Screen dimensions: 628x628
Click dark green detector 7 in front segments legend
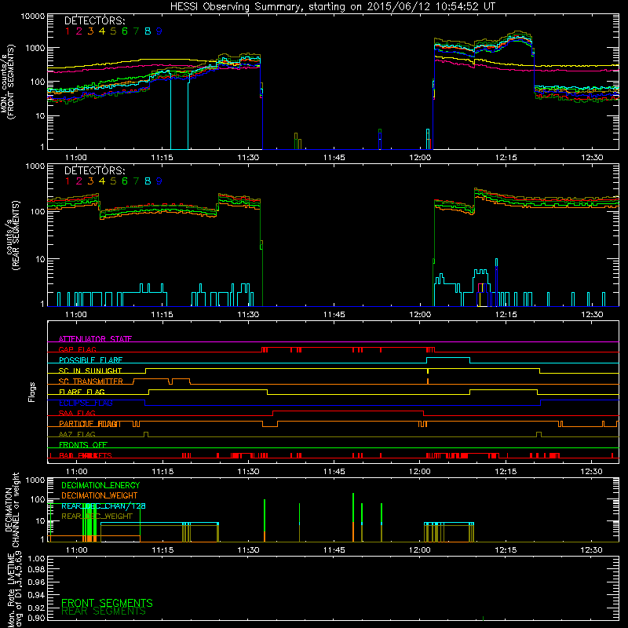pyautogui.click(x=136, y=31)
